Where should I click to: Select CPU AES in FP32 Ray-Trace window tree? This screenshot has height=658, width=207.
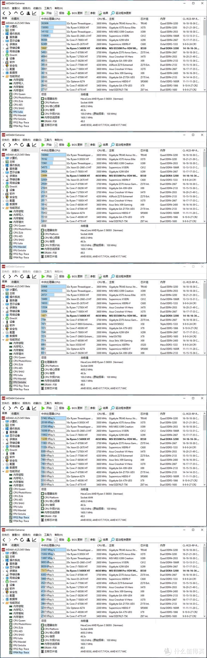tap(18, 500)
